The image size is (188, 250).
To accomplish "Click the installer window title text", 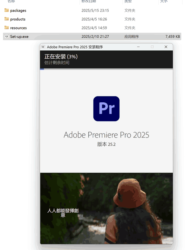I will 75,47.
